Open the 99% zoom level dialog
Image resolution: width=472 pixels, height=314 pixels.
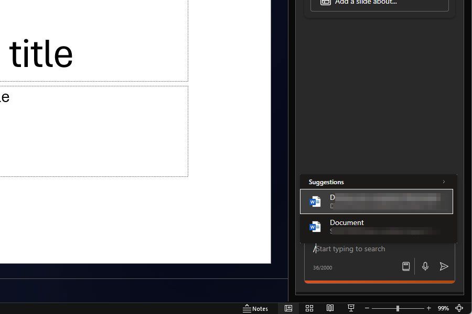click(x=443, y=308)
